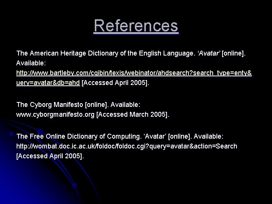Click the References slide title
Image resolution: width=272 pixels, height=204 pixels.
[136, 26]
